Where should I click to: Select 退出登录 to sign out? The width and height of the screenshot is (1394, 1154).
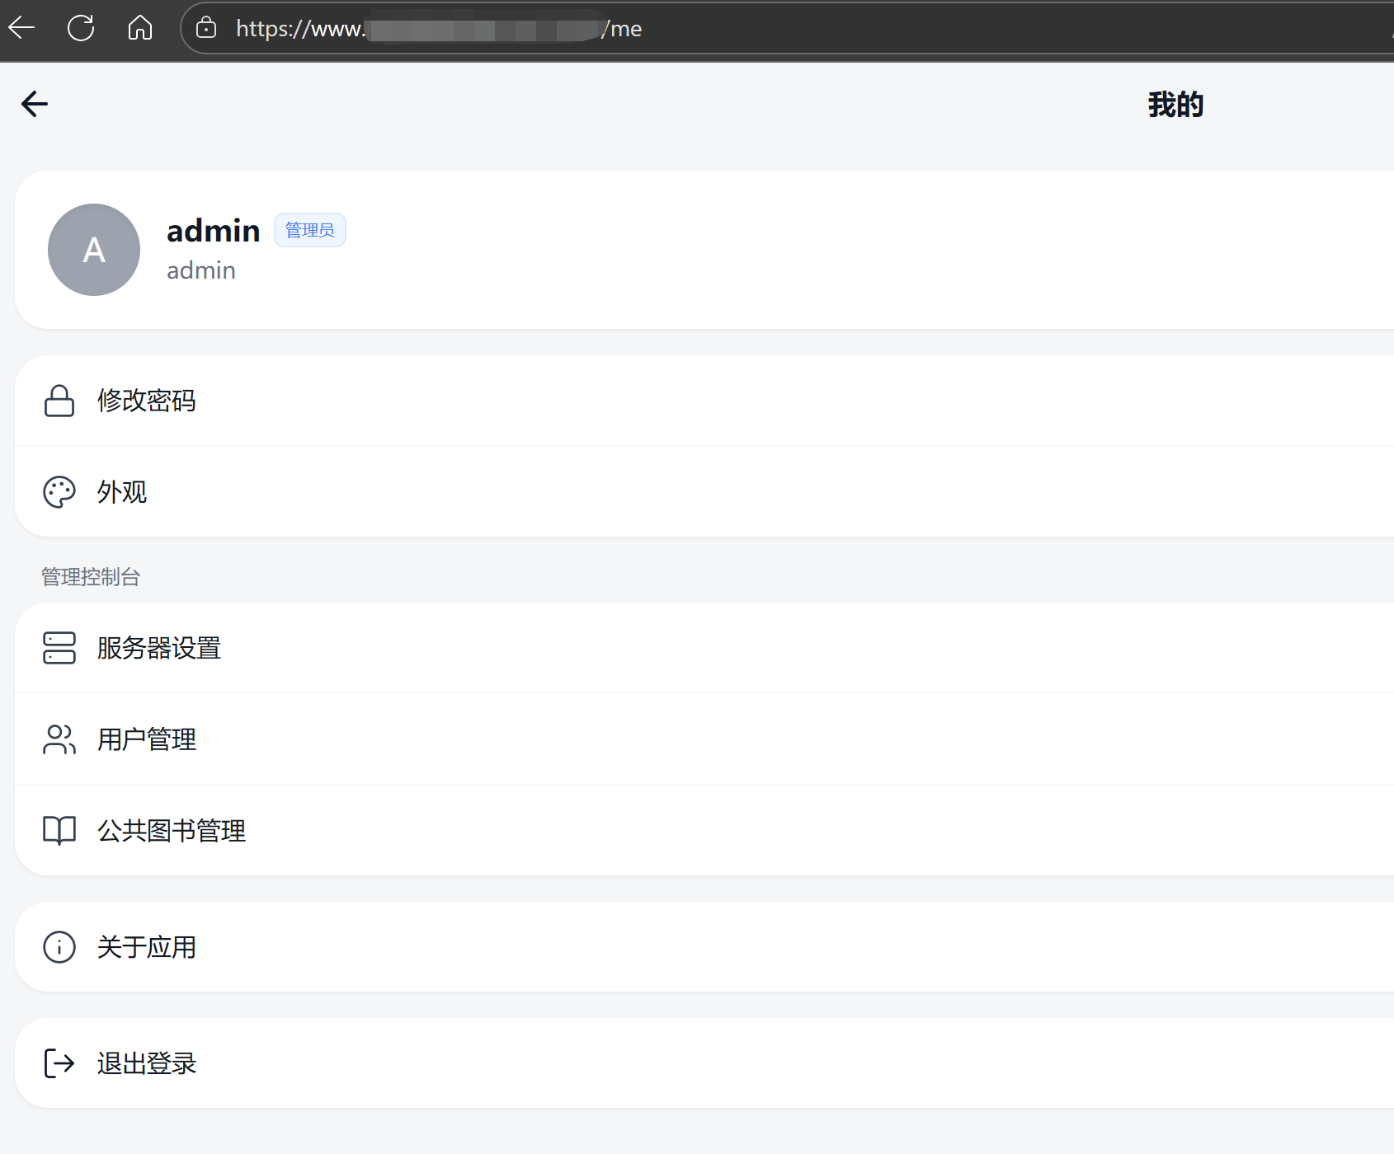[x=704, y=1063]
